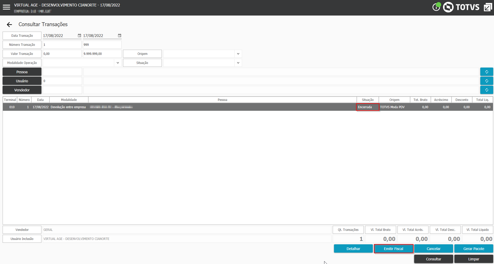
Task: Click the TOTVS logo
Action: pos(461,7)
